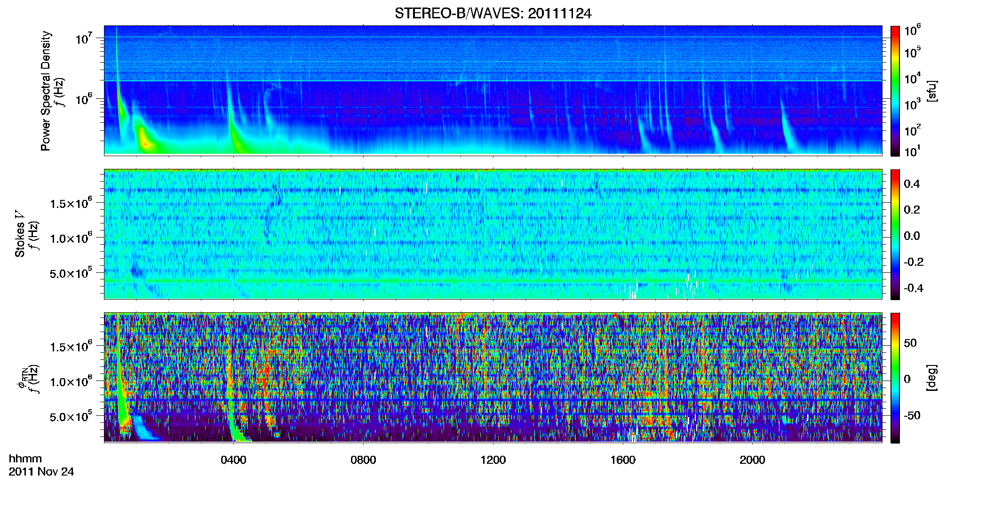The height and width of the screenshot is (508, 986).
Task: Click the [deg] colorbar unit label
Action: point(931,378)
